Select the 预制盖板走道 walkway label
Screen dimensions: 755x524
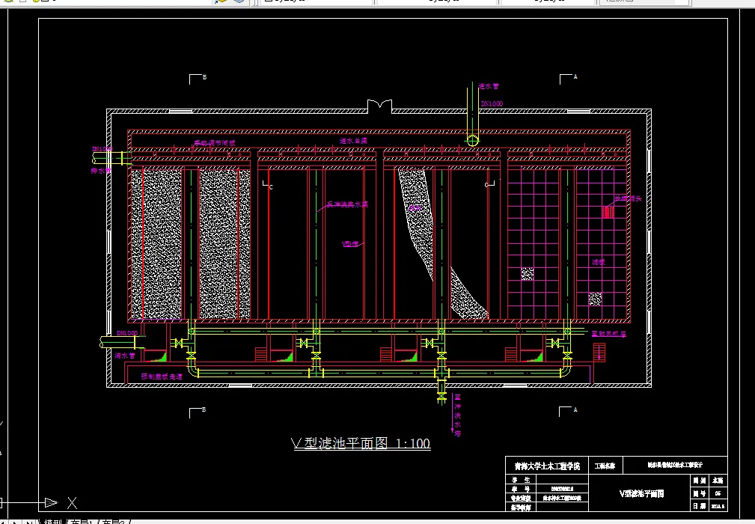pos(162,377)
